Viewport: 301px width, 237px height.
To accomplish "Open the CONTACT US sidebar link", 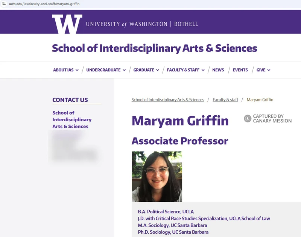I will tap(71, 100).
